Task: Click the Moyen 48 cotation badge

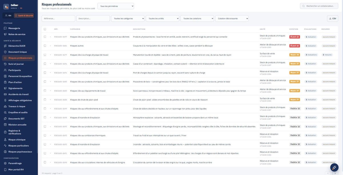Action: click(x=294, y=55)
